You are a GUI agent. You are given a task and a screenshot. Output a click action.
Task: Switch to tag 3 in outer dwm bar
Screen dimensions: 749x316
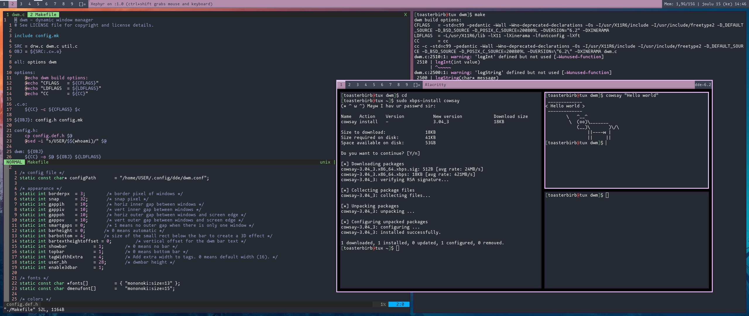[21, 4]
